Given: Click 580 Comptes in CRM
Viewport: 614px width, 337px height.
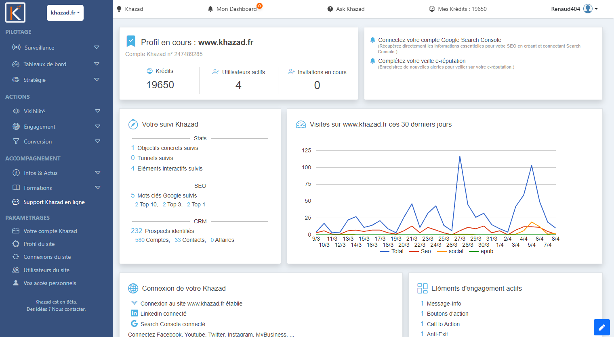Looking at the screenshot, I should point(152,240).
